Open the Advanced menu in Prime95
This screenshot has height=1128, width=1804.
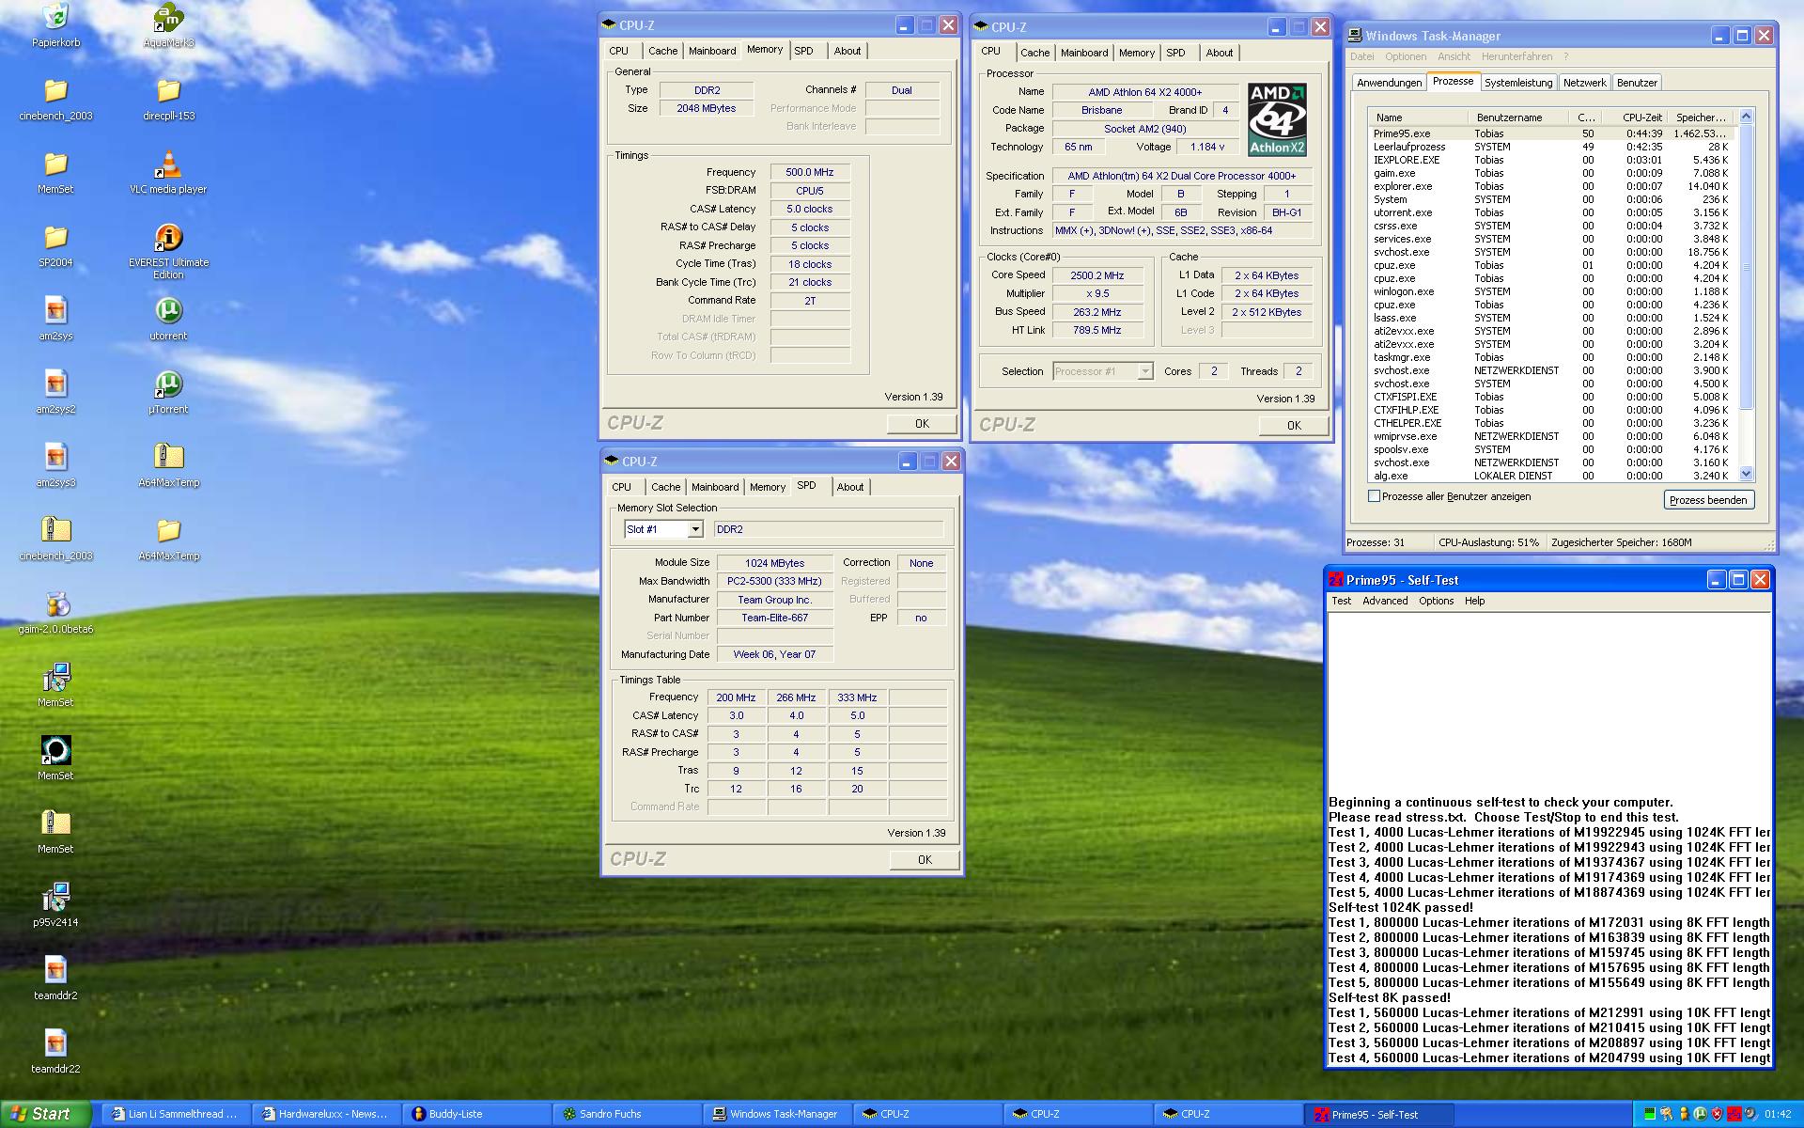tap(1385, 601)
